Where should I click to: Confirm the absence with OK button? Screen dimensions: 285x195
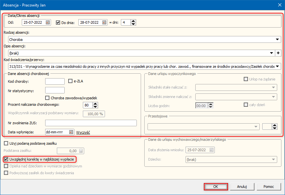[x=216, y=187]
